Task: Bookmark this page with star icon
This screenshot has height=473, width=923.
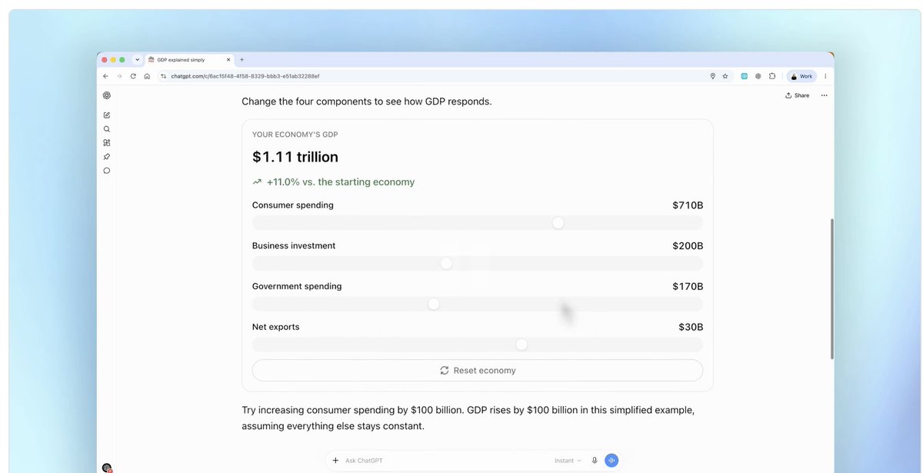Action: [x=725, y=76]
